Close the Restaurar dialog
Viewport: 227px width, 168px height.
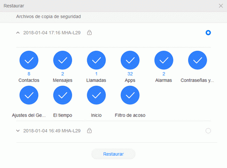pyautogui.click(x=221, y=6)
